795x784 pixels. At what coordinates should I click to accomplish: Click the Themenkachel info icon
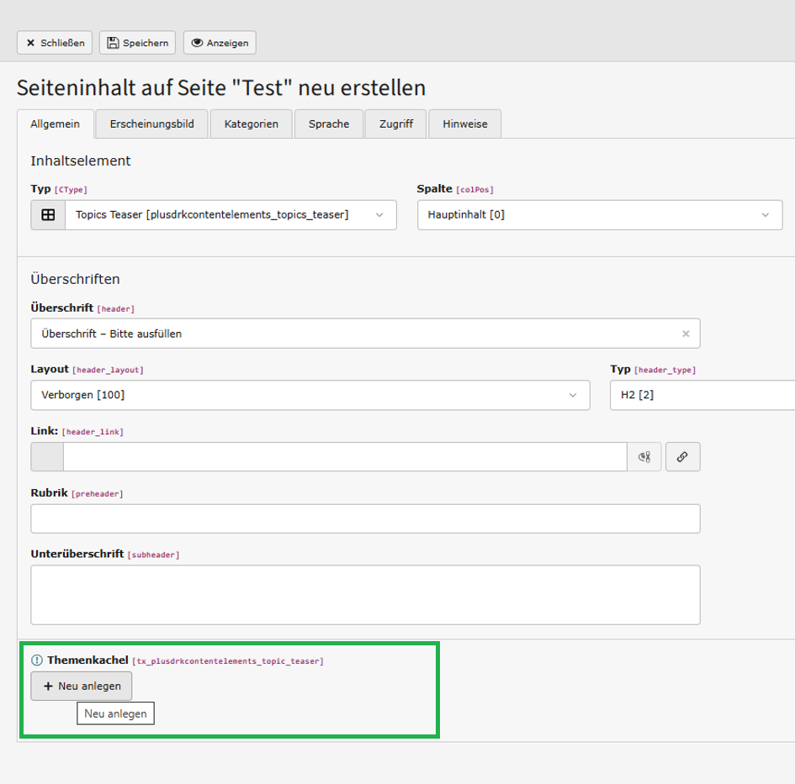point(37,660)
